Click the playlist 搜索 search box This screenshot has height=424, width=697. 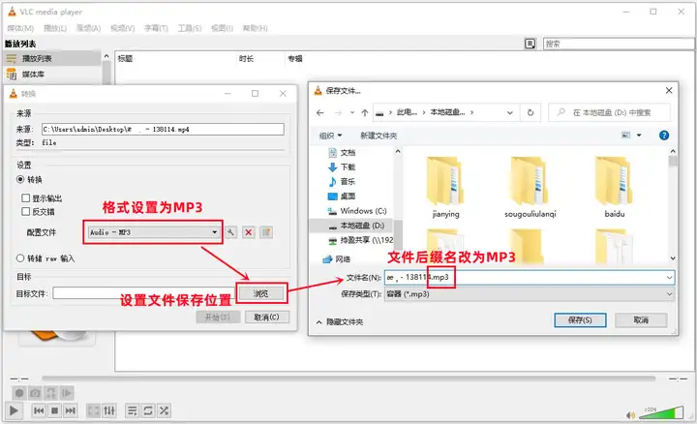pos(619,44)
